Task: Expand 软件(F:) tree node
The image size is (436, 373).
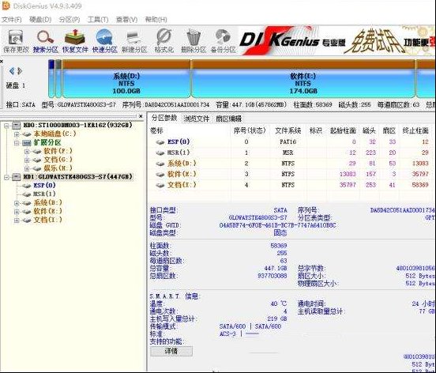Action: pos(27,152)
